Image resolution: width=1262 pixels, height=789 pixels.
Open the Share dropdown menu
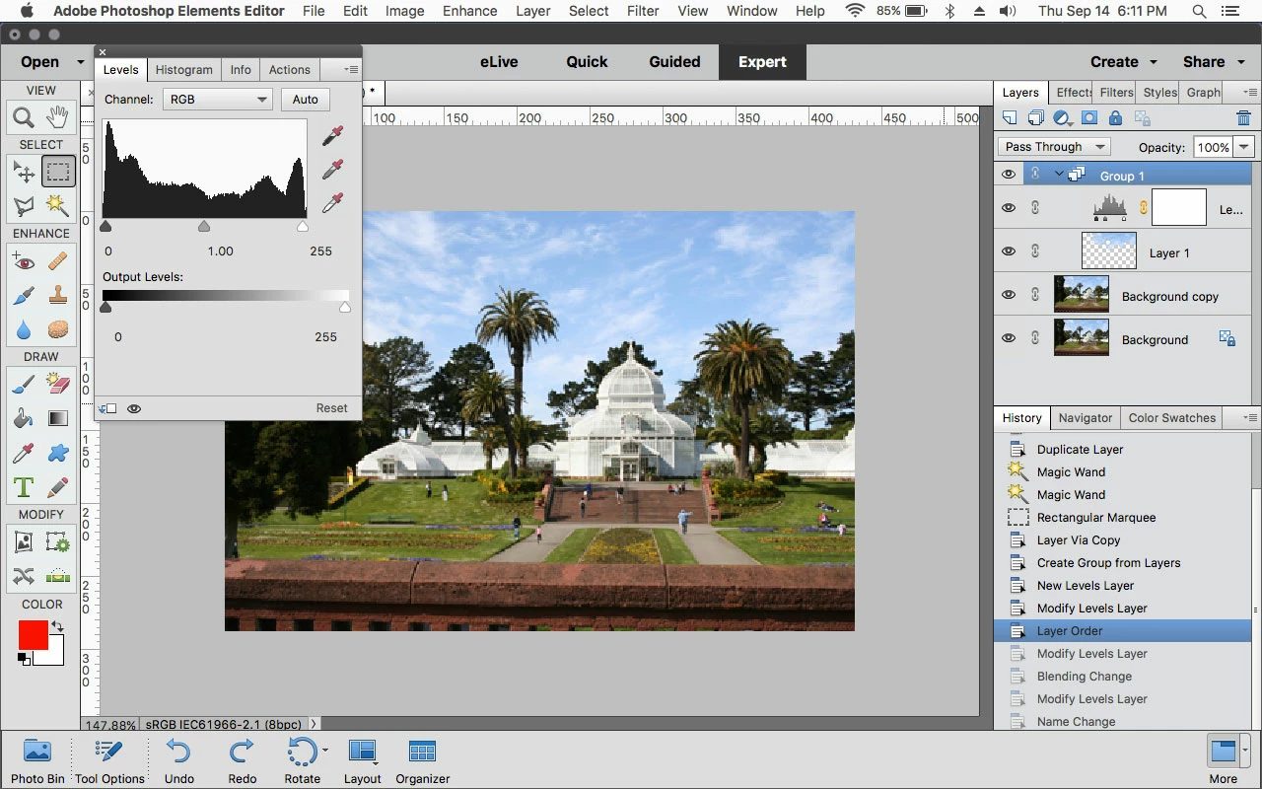coord(1213,61)
